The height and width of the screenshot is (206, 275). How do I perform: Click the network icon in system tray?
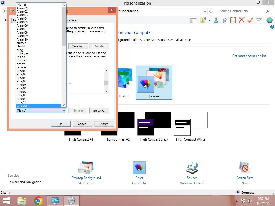point(243,201)
